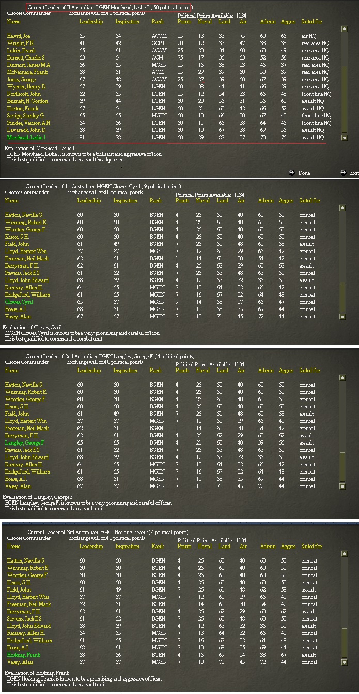The width and height of the screenshot is (359, 694).
Task: Select Field, John in 2nd Australian list
Action: pyautogui.click(x=18, y=414)
